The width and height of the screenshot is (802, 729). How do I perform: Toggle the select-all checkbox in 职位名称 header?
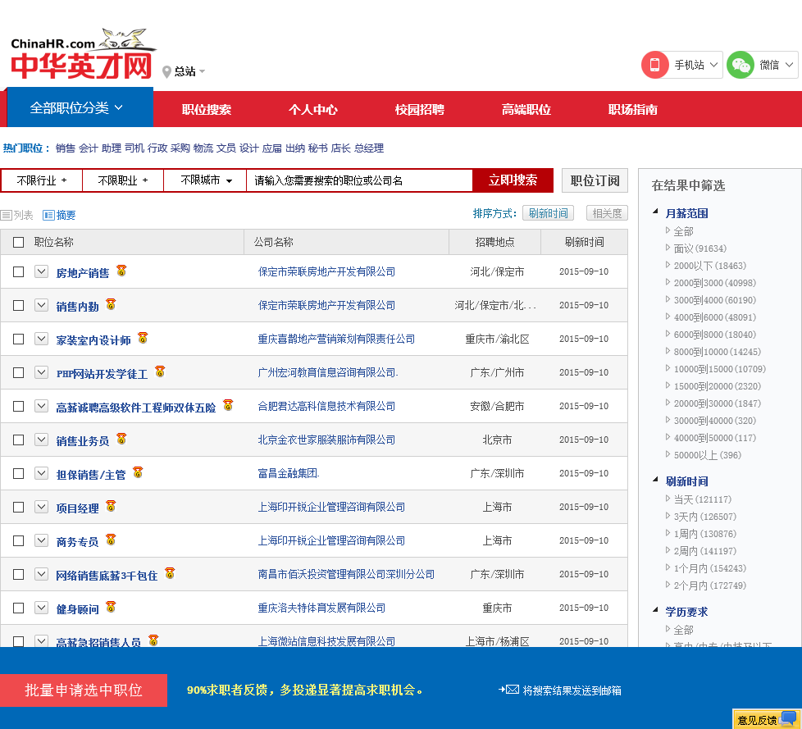[x=18, y=243]
